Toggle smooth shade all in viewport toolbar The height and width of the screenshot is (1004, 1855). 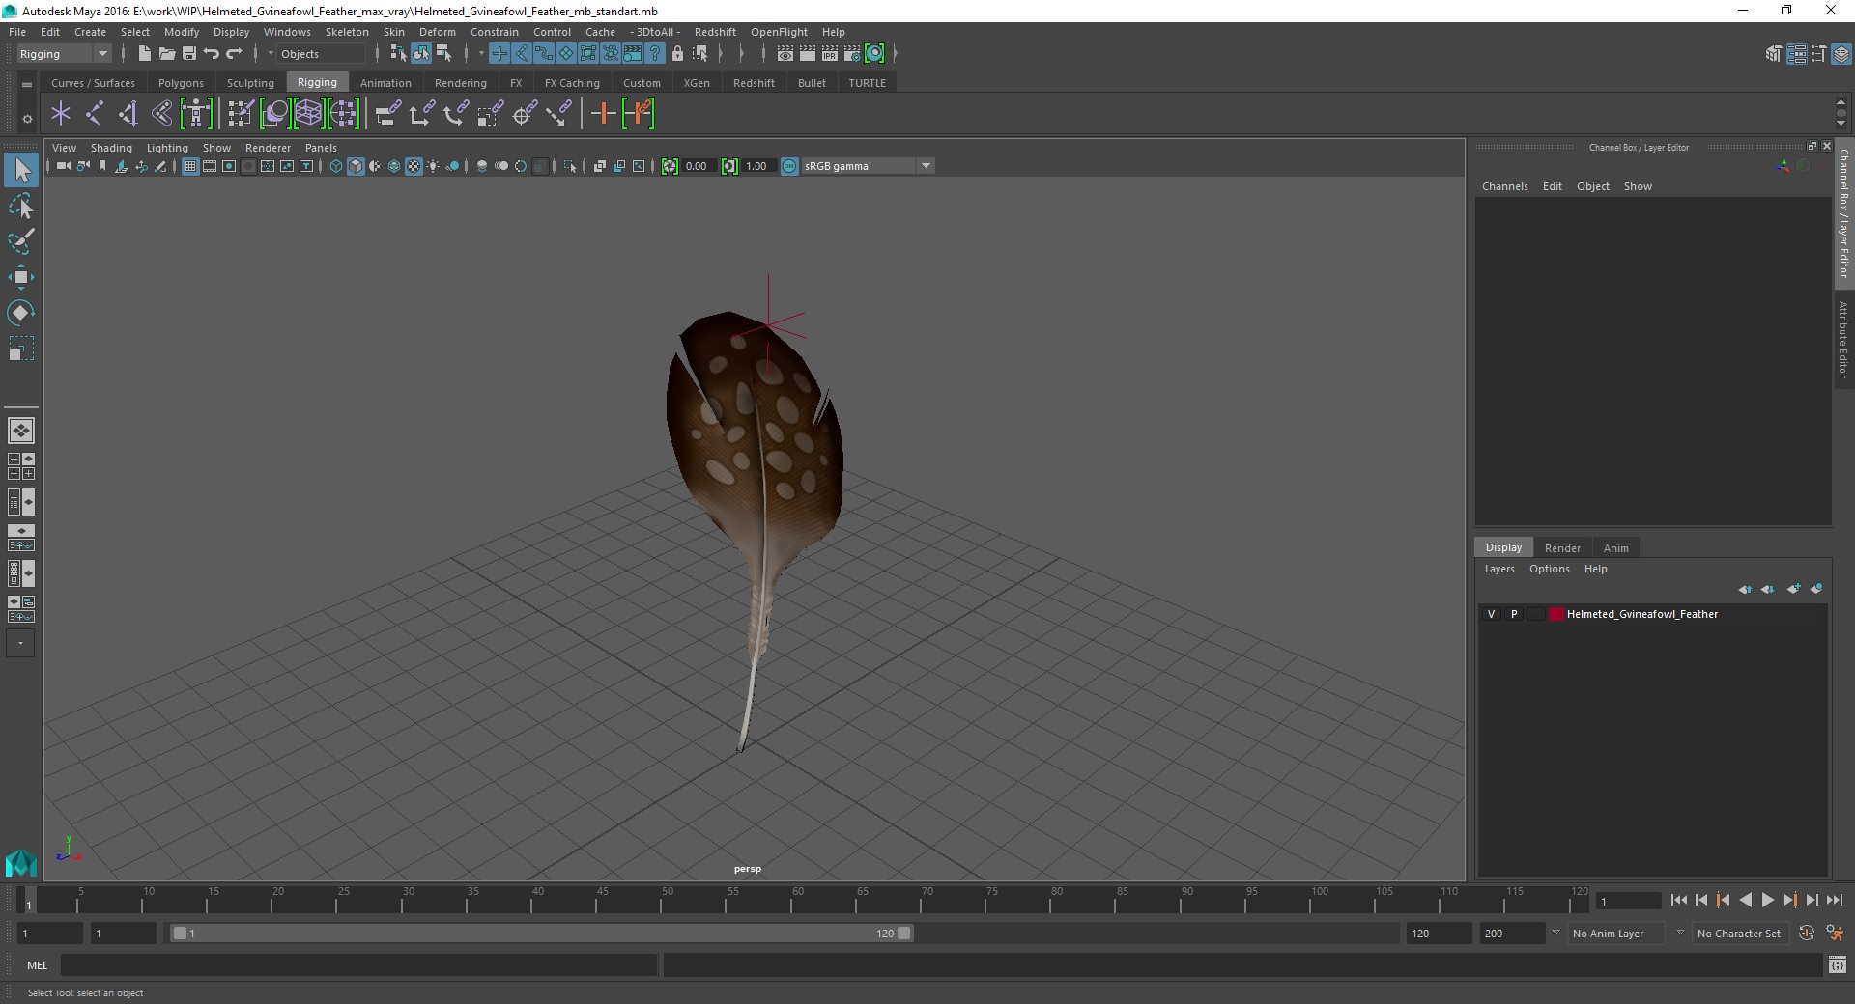(x=356, y=166)
